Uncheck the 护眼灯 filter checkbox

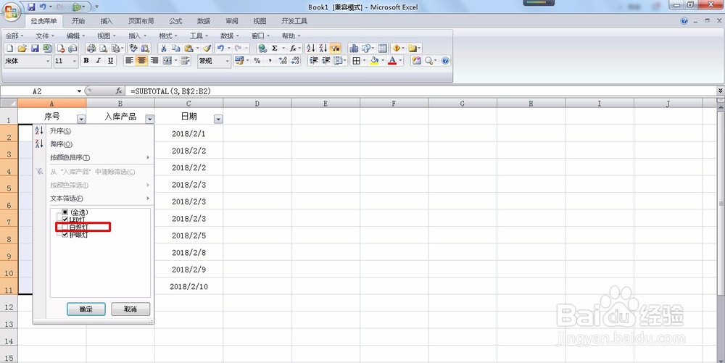65,234
